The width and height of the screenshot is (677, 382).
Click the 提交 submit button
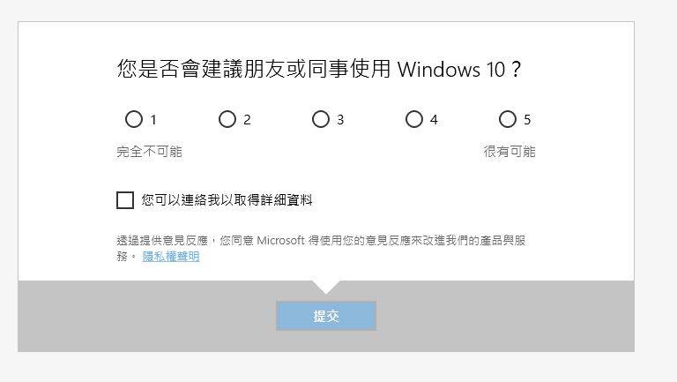pos(326,316)
